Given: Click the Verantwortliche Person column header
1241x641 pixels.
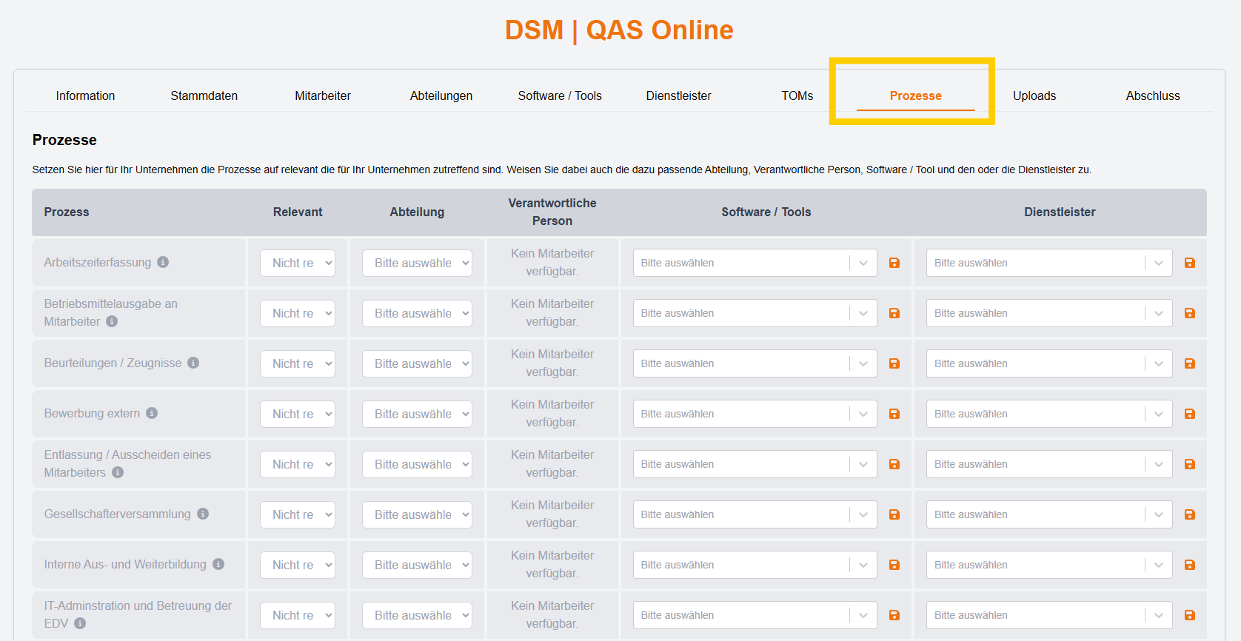Looking at the screenshot, I should pyautogui.click(x=552, y=212).
